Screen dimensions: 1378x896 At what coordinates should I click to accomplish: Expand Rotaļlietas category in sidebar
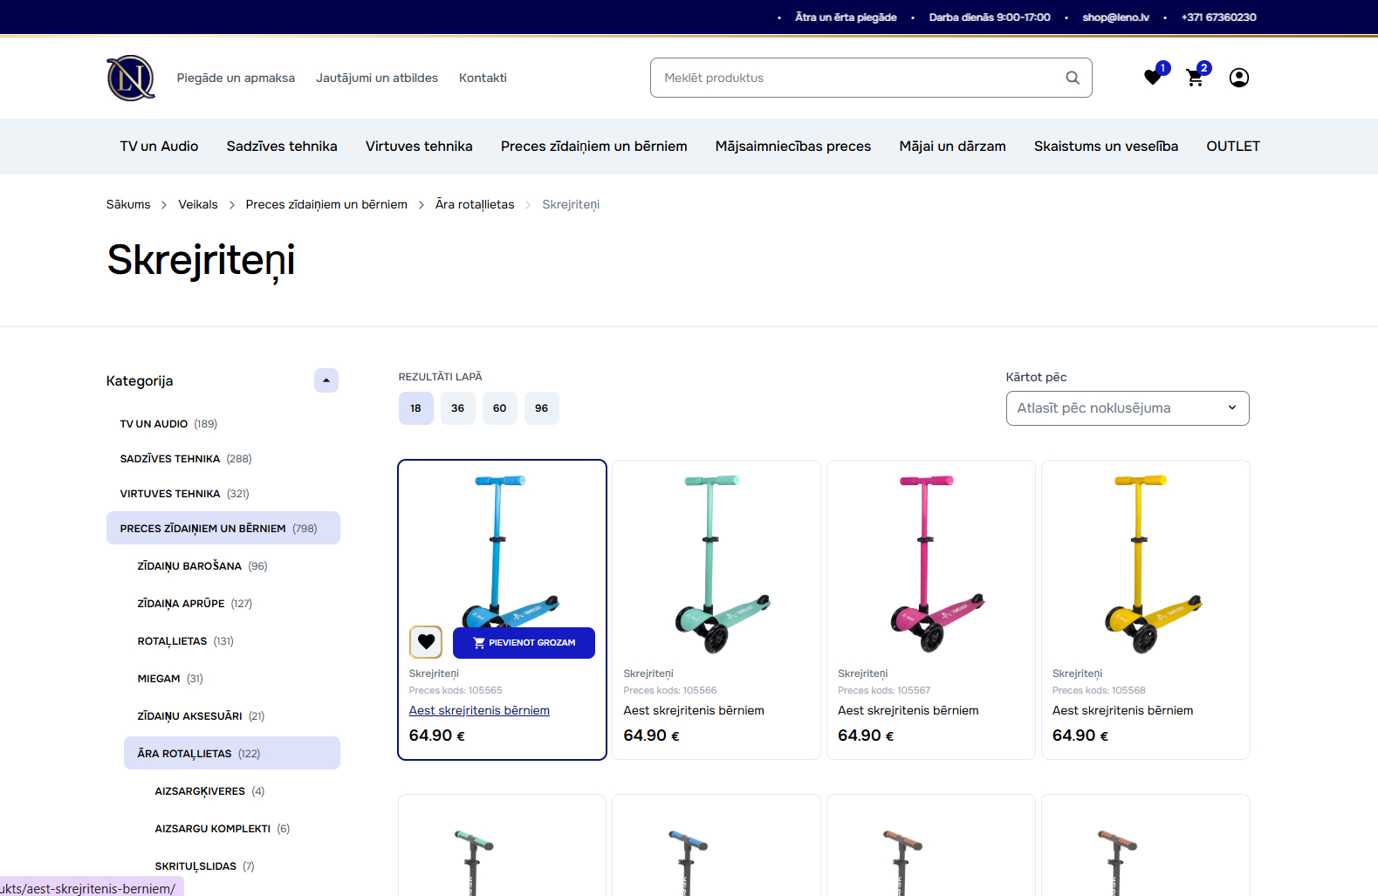click(173, 641)
